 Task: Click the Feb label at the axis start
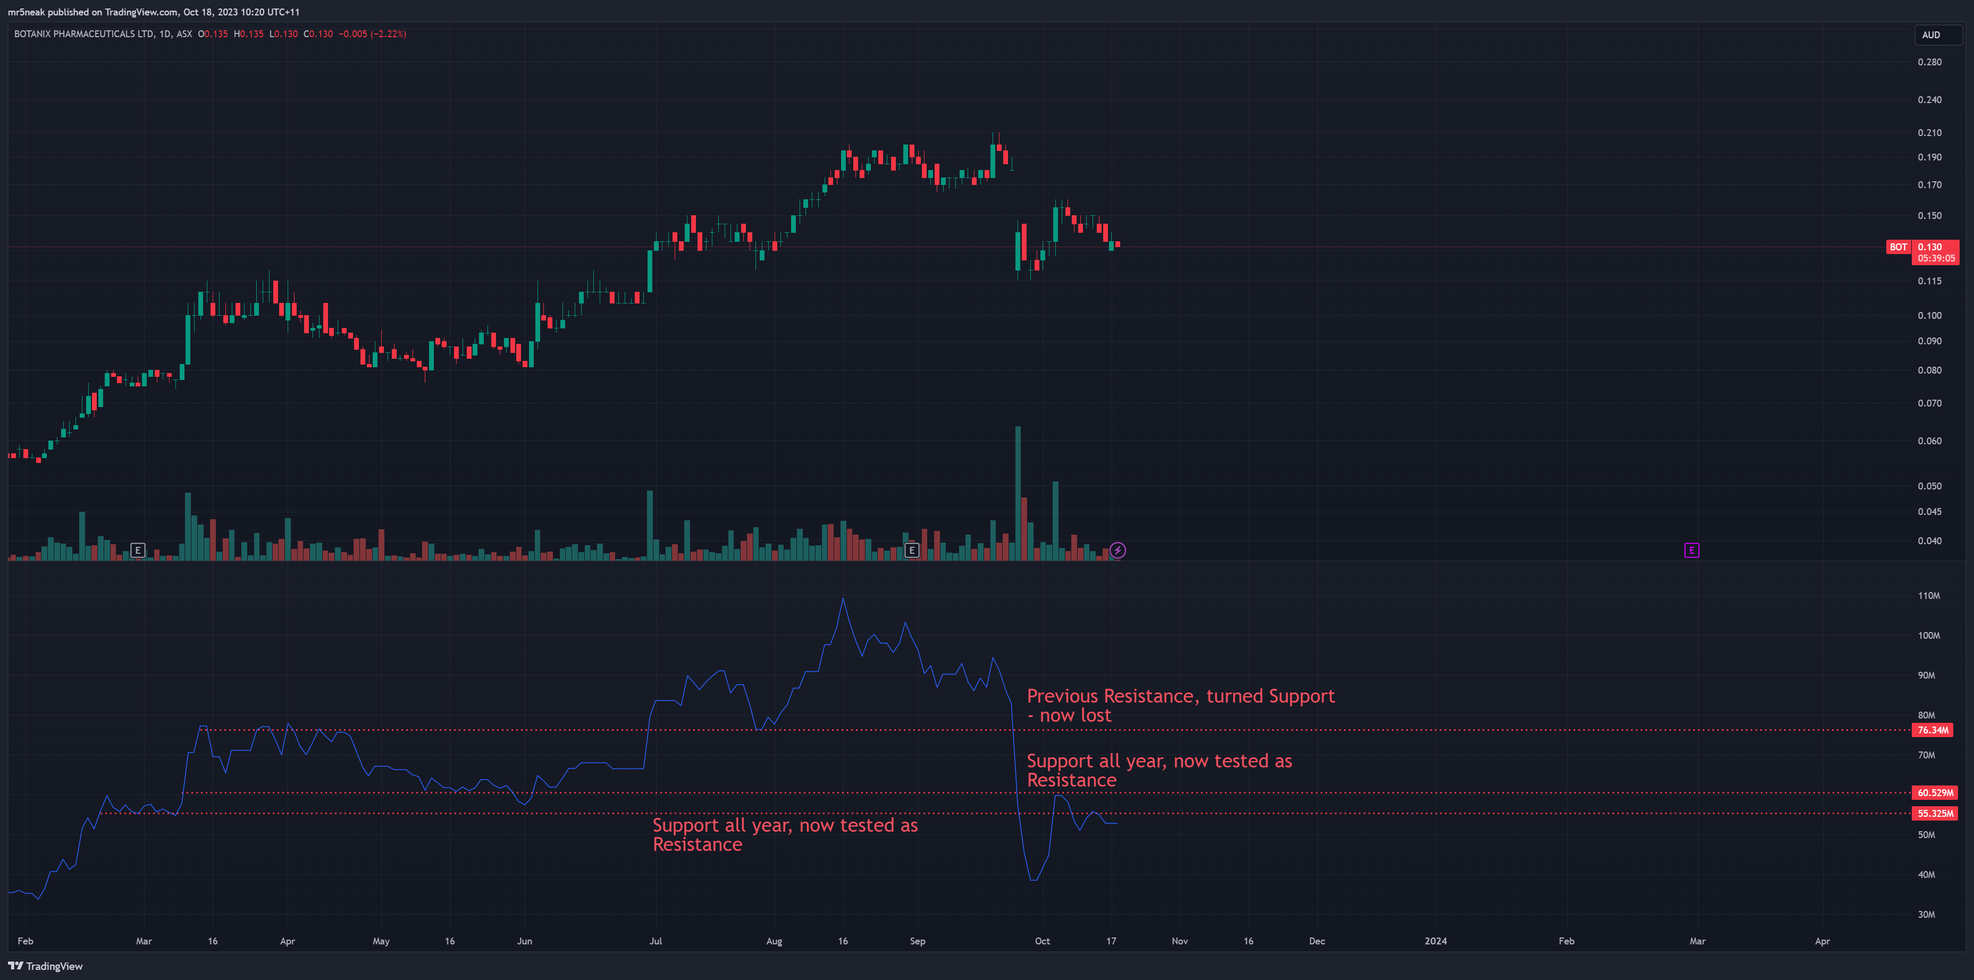point(26,941)
